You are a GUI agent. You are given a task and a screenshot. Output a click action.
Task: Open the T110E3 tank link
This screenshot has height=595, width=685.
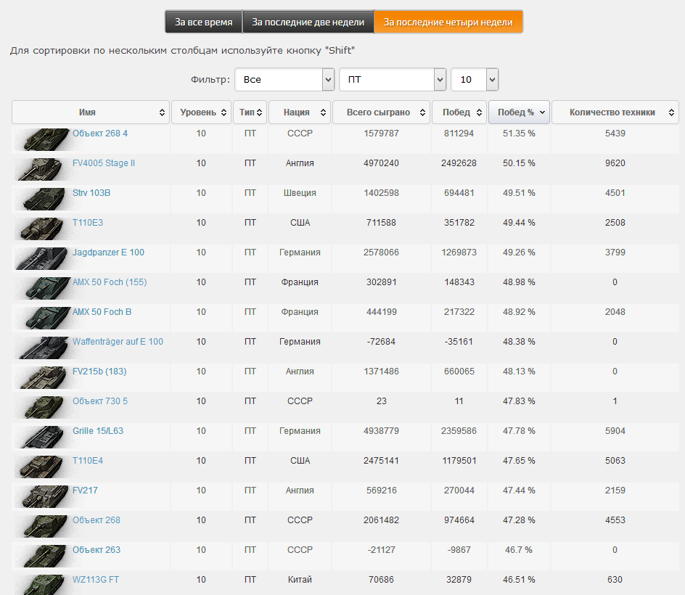(88, 223)
